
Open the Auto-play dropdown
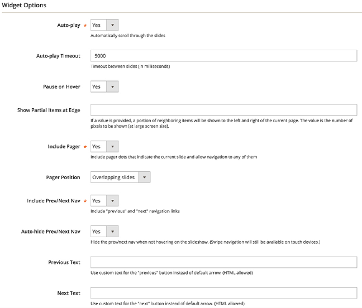tap(104, 25)
